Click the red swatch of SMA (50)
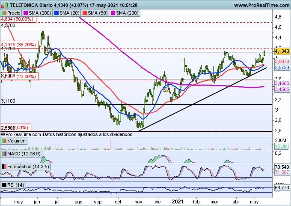This screenshot has width=291, height=206. (85, 13)
